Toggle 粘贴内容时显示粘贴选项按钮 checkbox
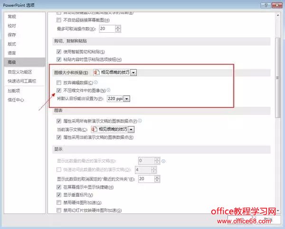This screenshot has width=285, height=229. (x=59, y=59)
